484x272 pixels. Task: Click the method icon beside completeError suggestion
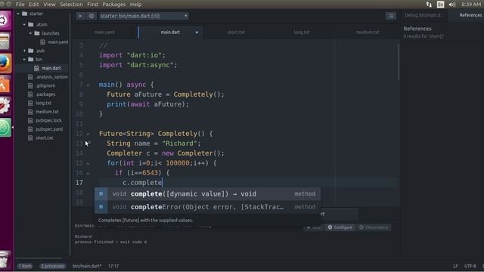click(101, 206)
